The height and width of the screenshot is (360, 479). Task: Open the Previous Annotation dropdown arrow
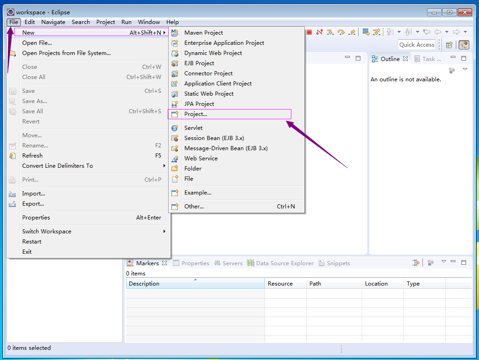(x=417, y=32)
